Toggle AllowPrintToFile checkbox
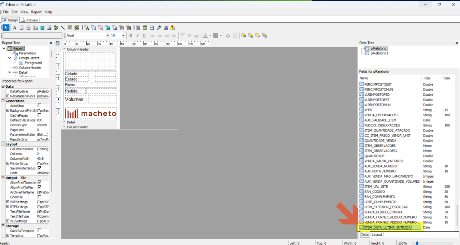 pyautogui.click(x=39, y=187)
